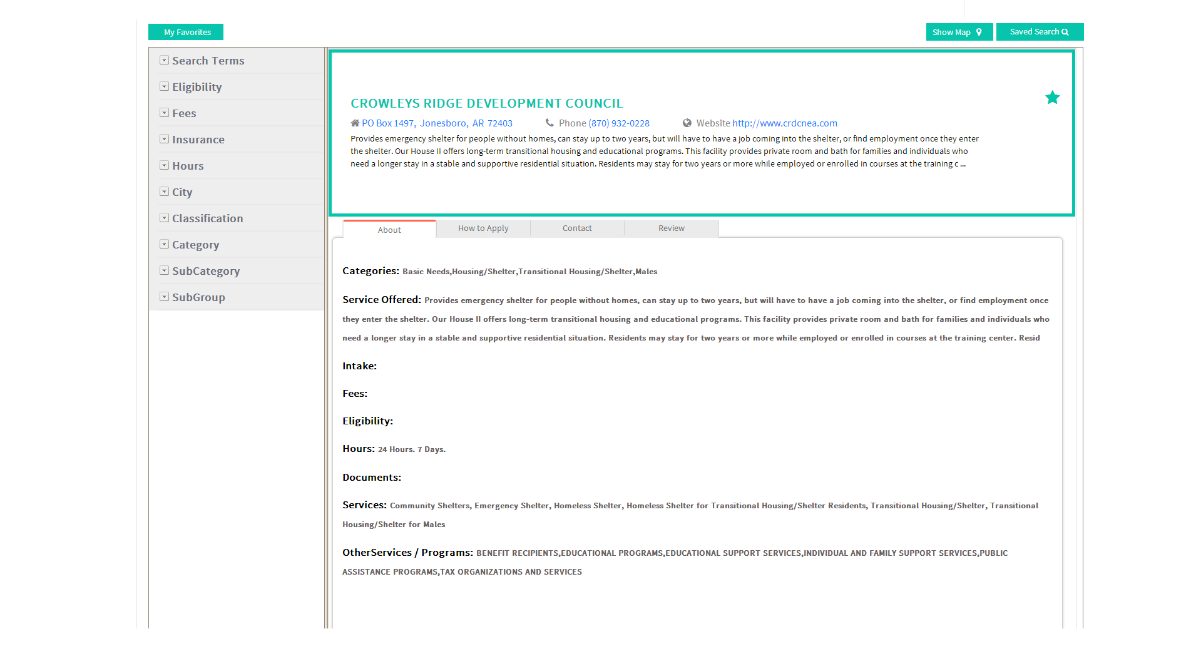This screenshot has height=656, width=1191.
Task: Expand the City filter arrow
Action: coord(164,192)
